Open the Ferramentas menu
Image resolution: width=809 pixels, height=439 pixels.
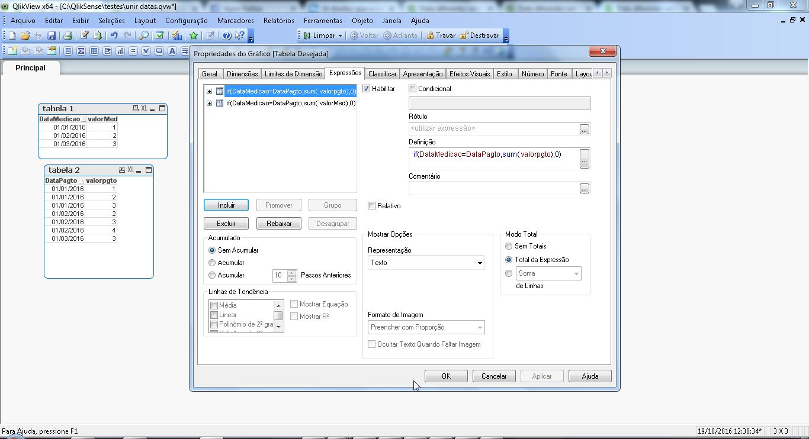(x=323, y=20)
